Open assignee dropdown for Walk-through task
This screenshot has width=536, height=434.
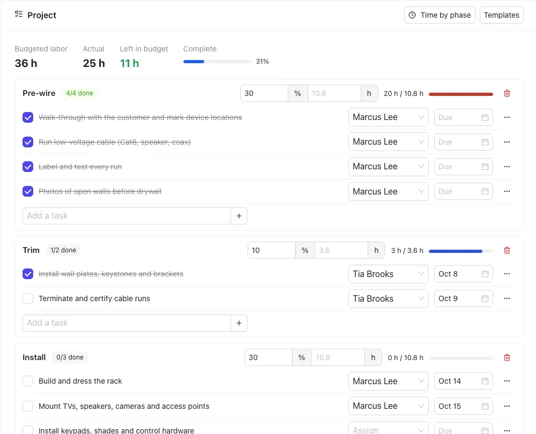point(388,117)
